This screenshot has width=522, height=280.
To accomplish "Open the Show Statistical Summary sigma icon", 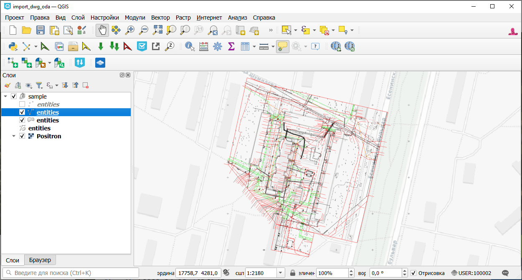I will [231, 46].
